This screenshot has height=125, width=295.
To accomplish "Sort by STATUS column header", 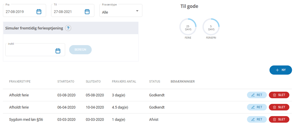I will click(155, 81).
